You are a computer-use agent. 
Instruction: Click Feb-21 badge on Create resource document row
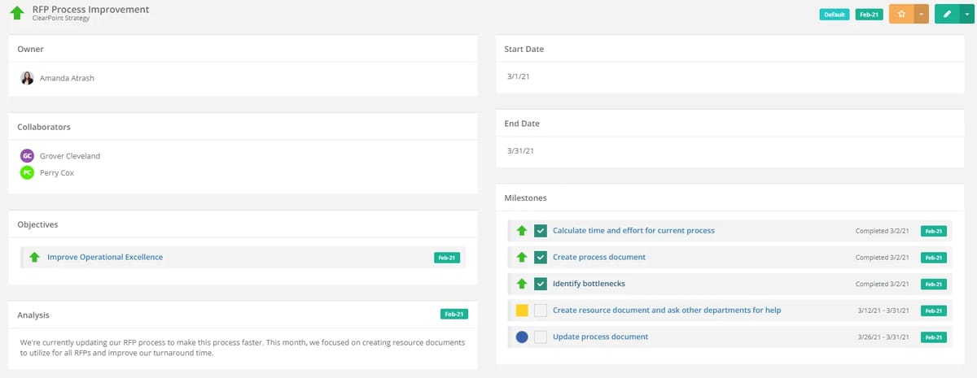934,311
